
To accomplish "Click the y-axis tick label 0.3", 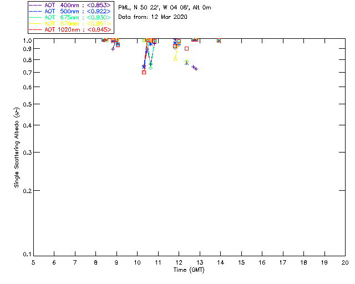I will (27, 153).
